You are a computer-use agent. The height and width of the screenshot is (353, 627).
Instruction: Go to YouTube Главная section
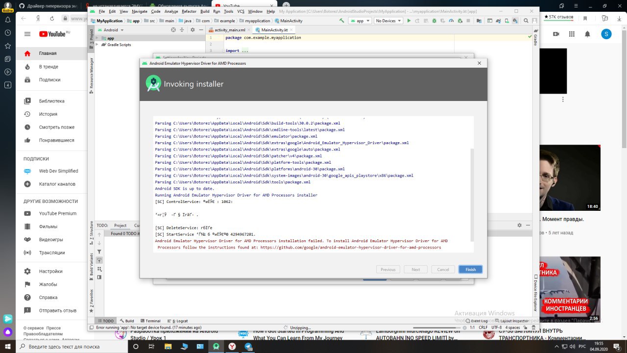52,53
